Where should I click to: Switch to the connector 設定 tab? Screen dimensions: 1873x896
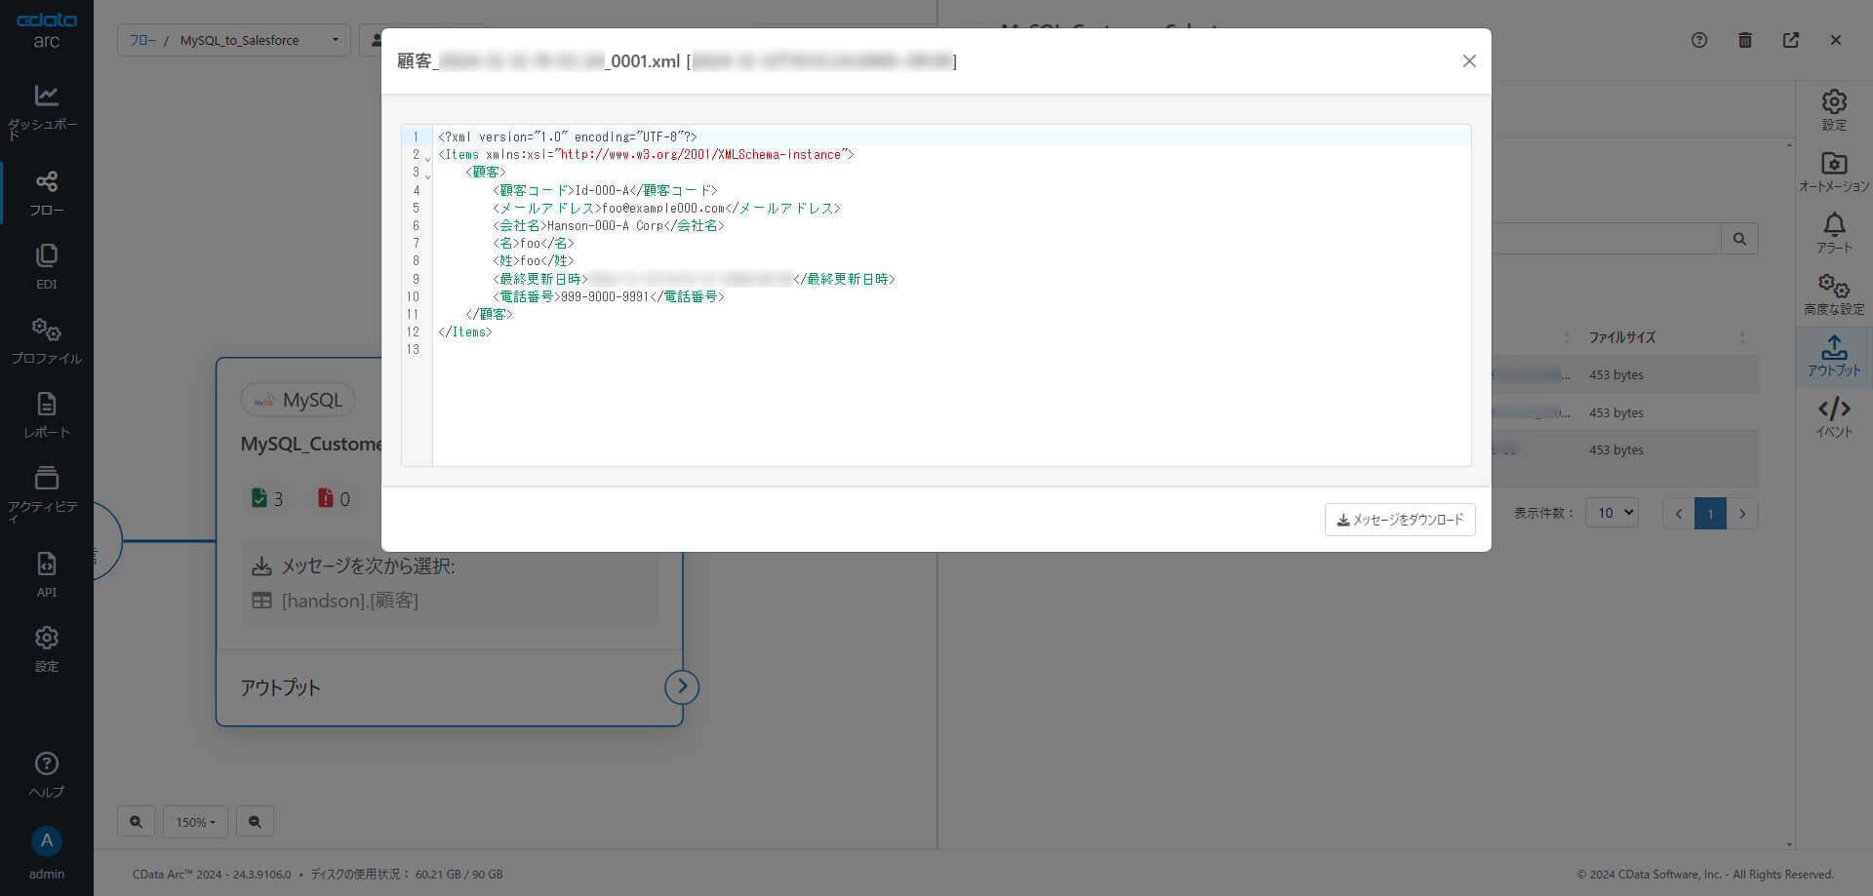(1834, 110)
